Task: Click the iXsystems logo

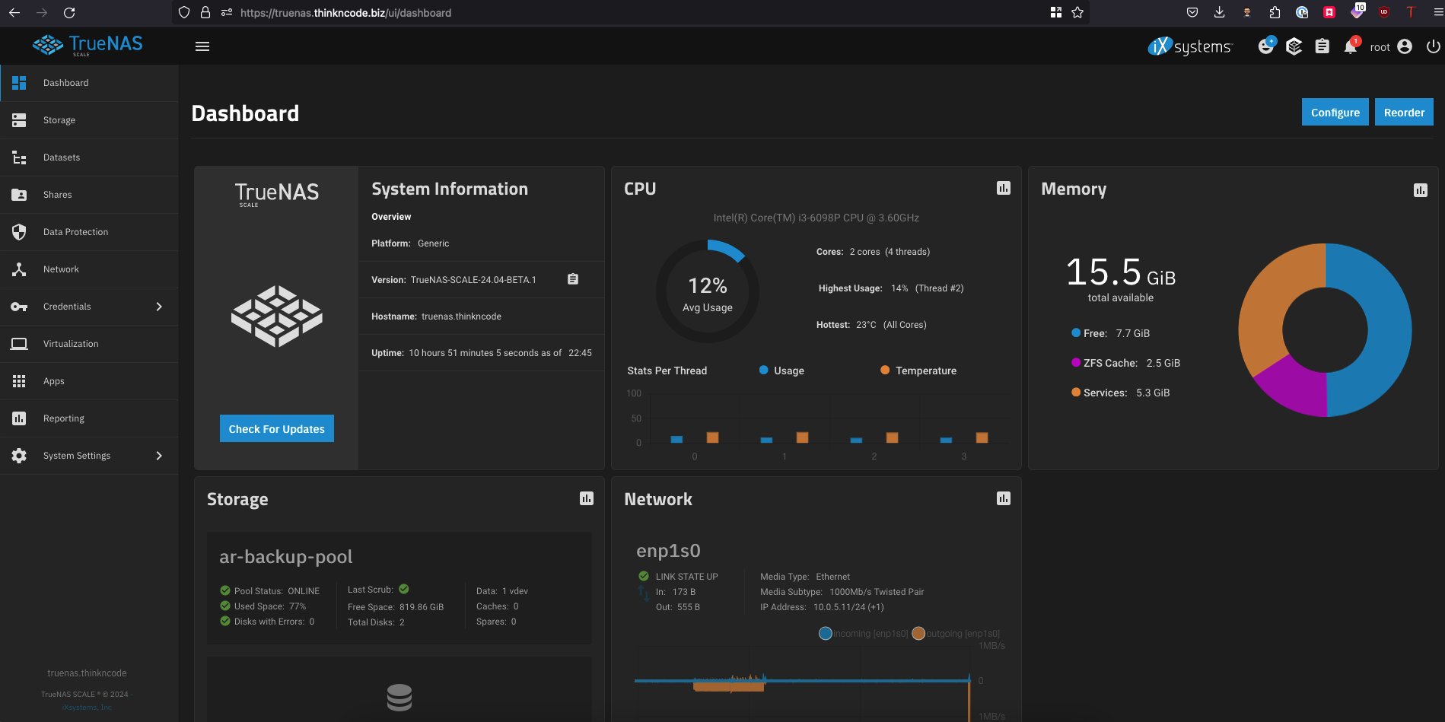Action: coord(1190,46)
